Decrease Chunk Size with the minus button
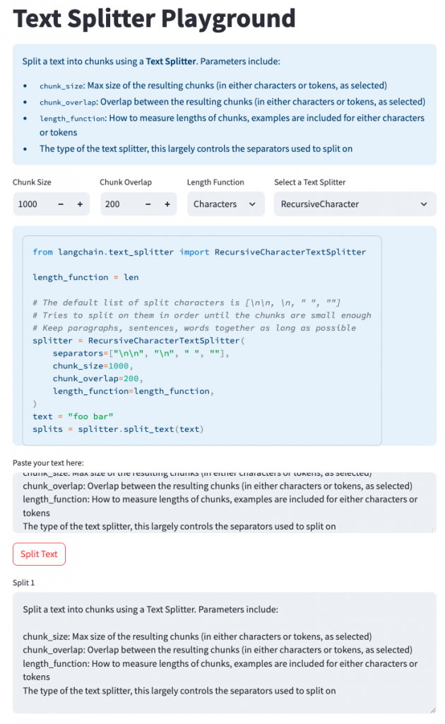The image size is (445, 724). pos(61,204)
